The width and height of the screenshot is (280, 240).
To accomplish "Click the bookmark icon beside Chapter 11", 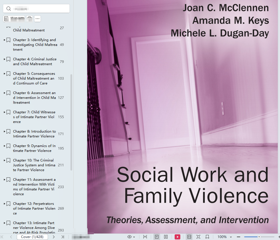I will (9, 180).
